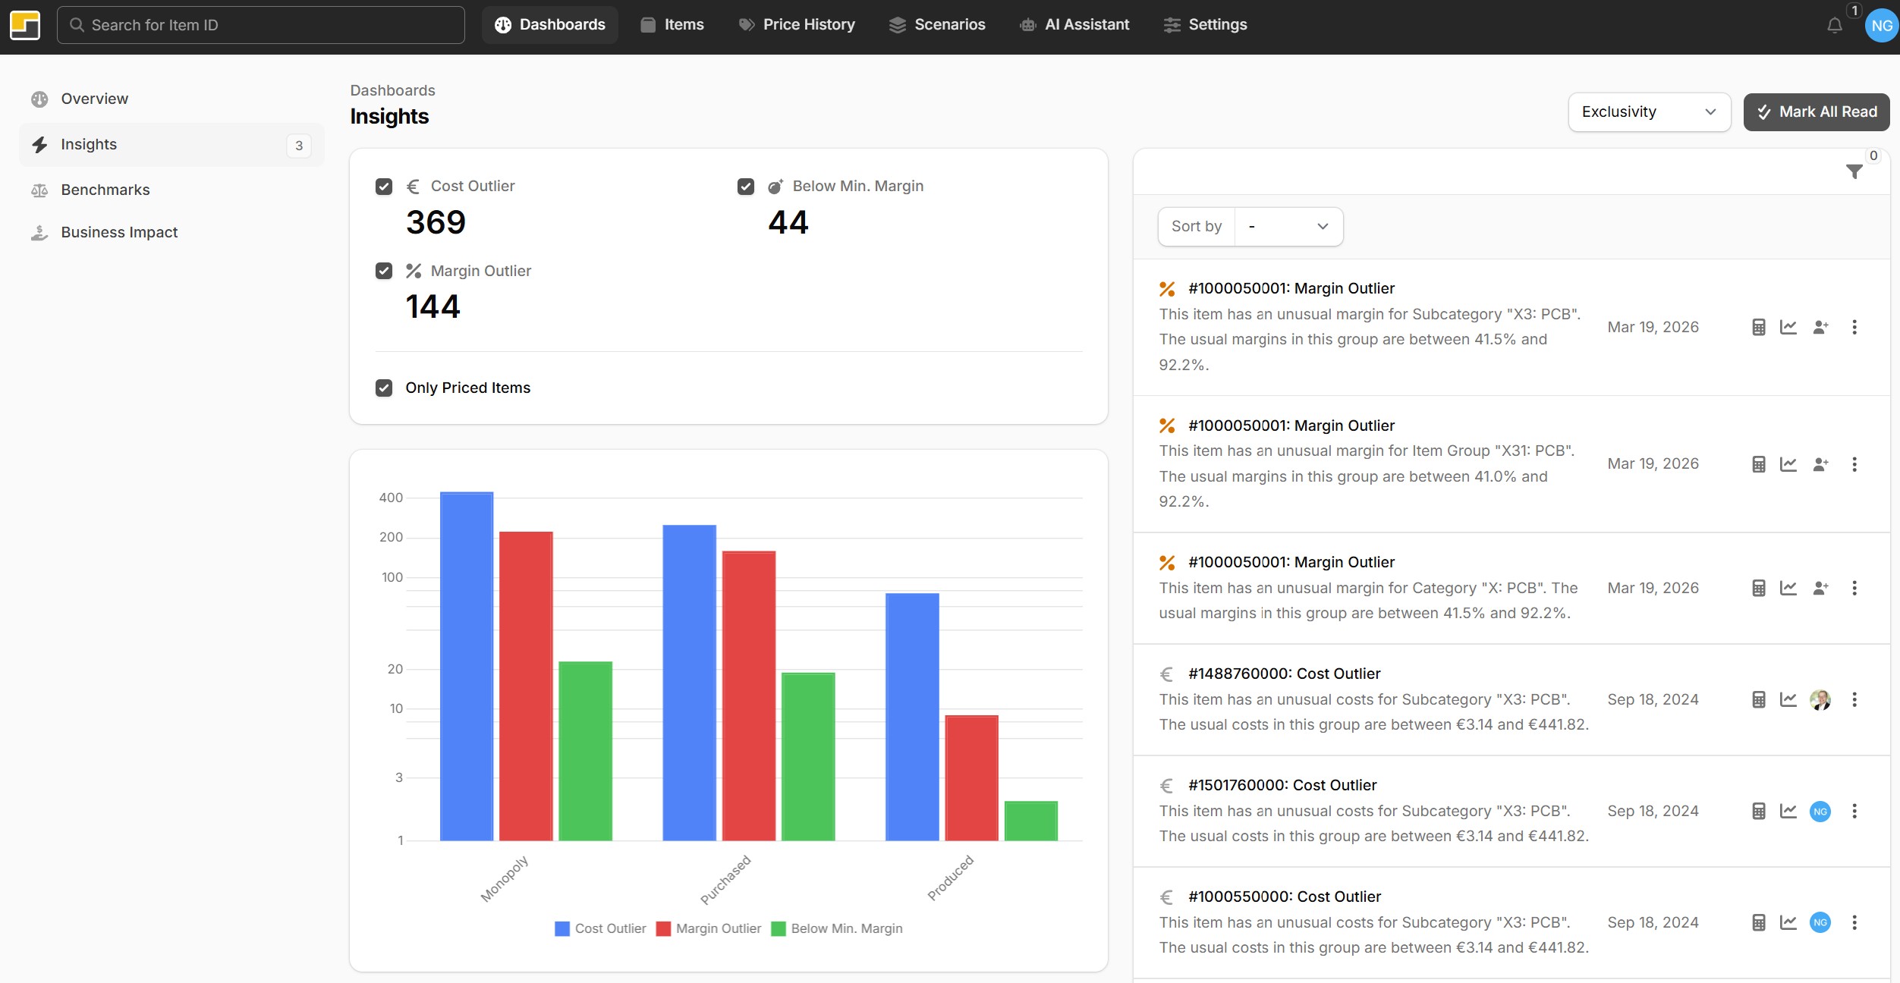1900x983 pixels.
Task: Disable the Below Min. Margin checkbox
Action: tap(746, 186)
